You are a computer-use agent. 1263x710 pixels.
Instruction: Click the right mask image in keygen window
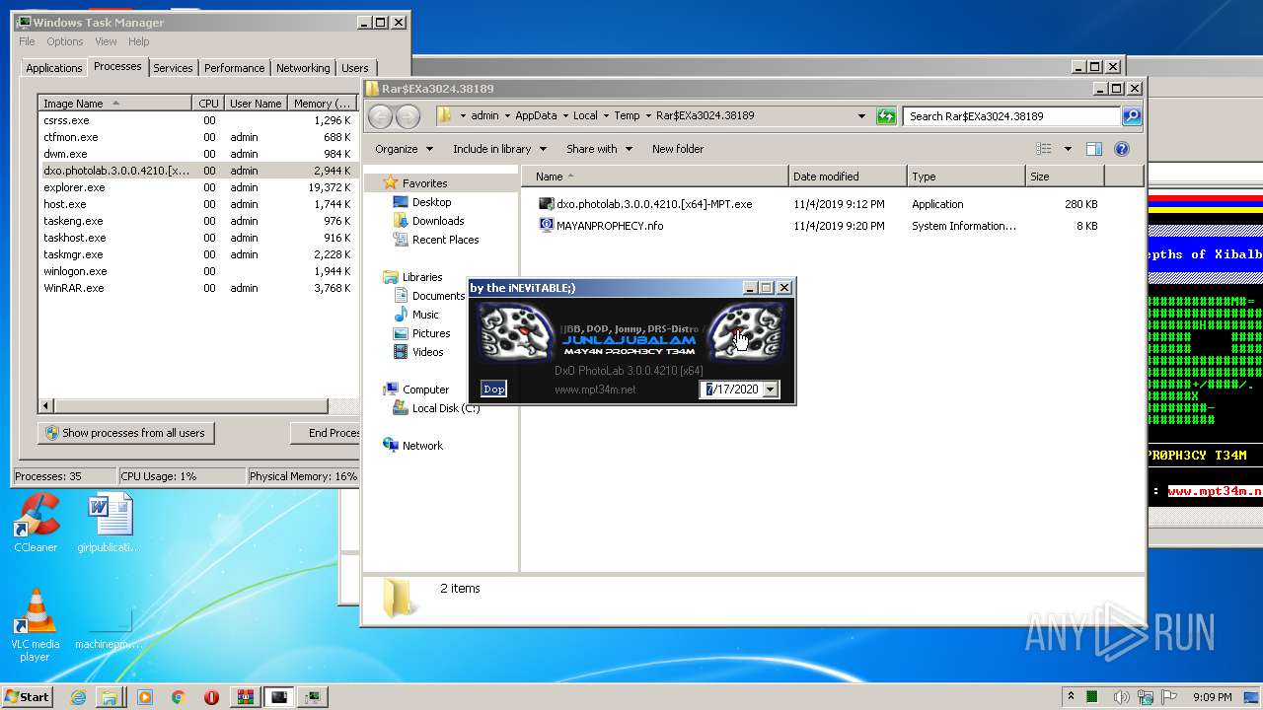tap(746, 330)
